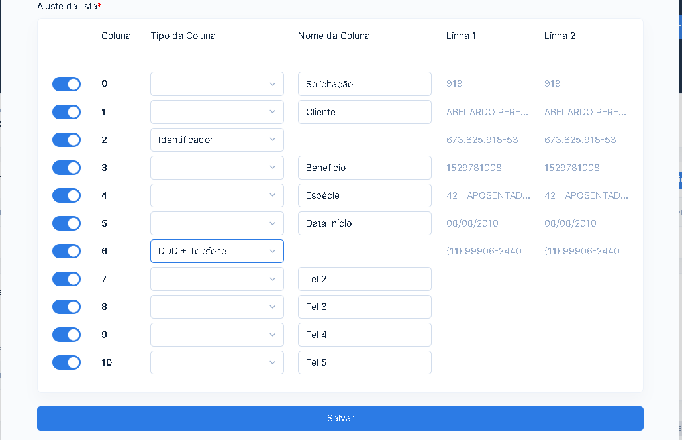
Task: Toggle off column 10 switch
Action: [67, 362]
